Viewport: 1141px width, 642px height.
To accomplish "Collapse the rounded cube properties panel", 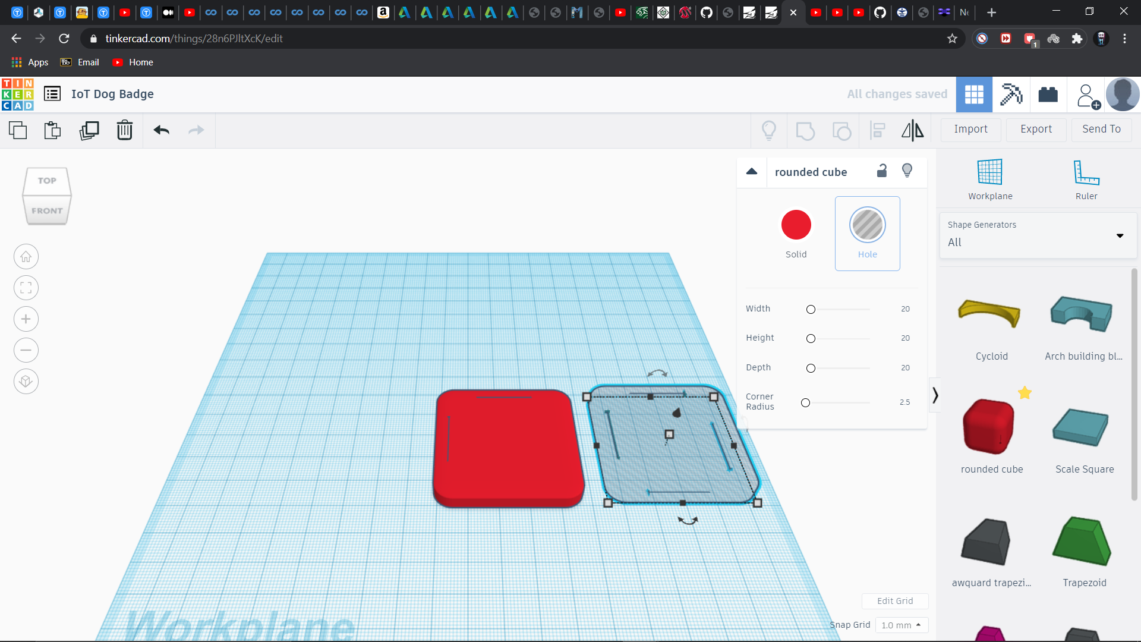I will click(x=752, y=172).
